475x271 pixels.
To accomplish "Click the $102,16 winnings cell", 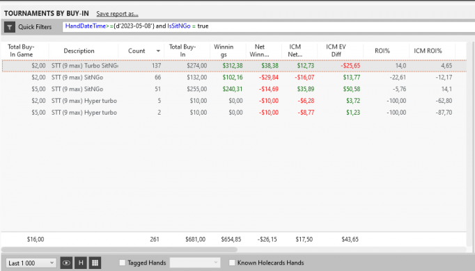I will [233, 77].
